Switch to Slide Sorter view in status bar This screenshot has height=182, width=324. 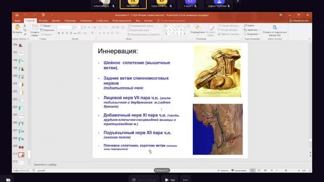(x=259, y=170)
